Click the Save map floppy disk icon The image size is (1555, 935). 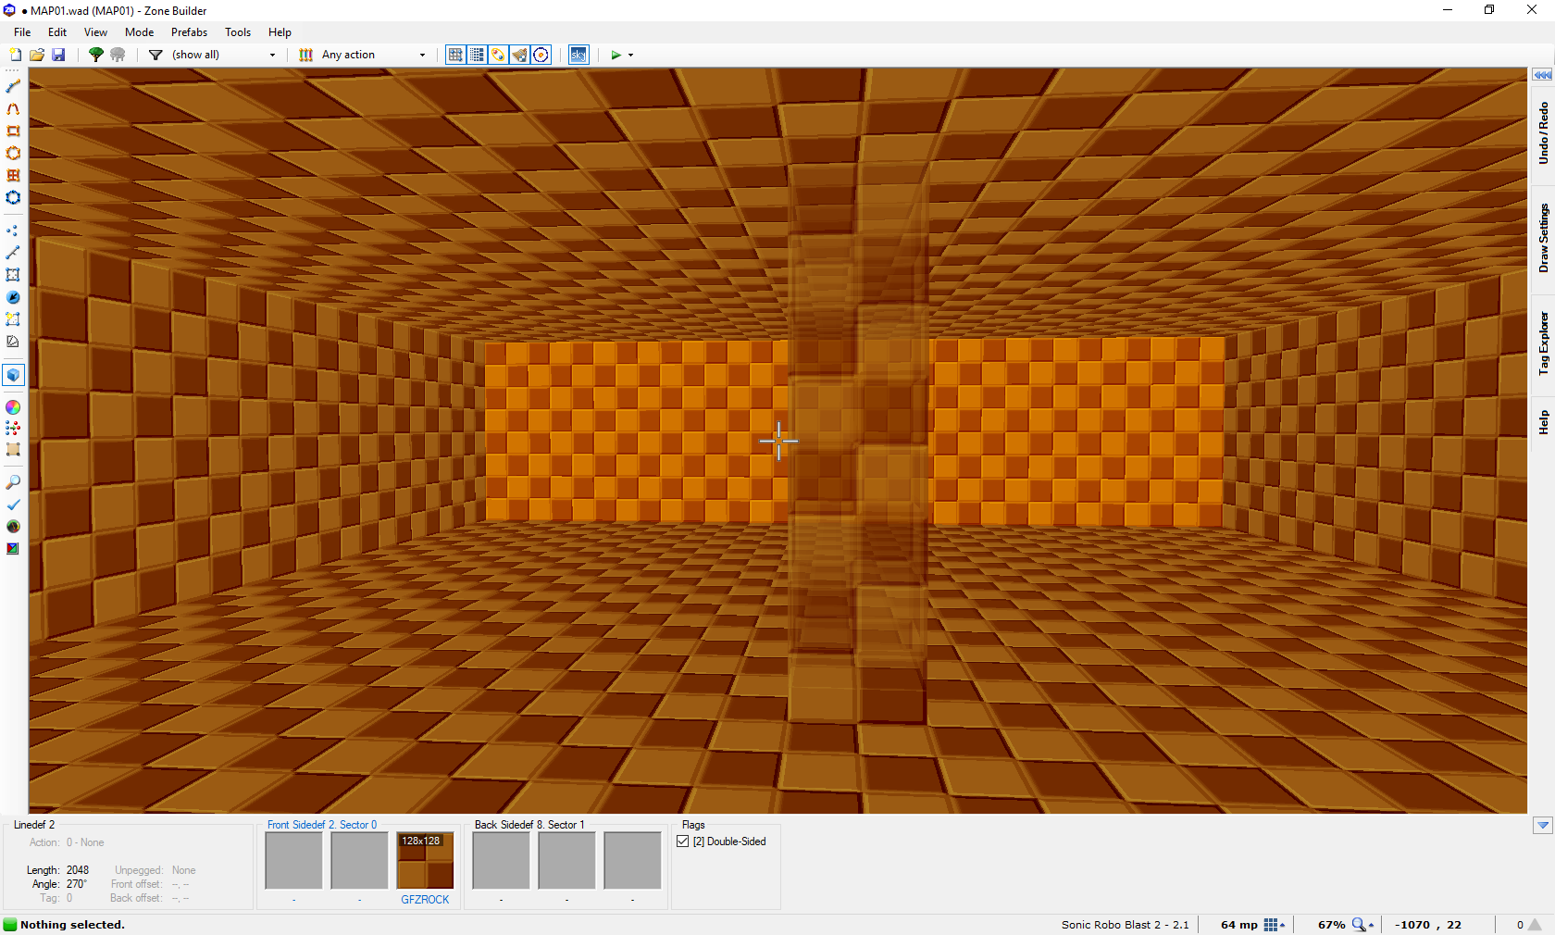[x=58, y=55]
